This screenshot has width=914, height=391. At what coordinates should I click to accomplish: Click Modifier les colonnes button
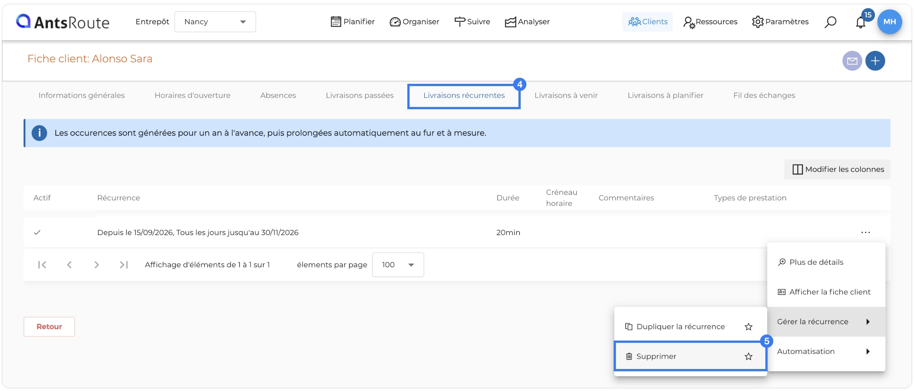coord(837,169)
